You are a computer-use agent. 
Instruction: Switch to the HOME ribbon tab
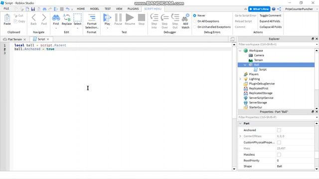(x=81, y=9)
